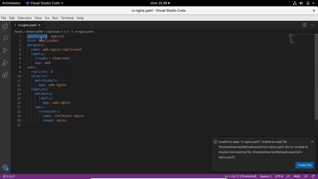Select the rs-nginx.yaml editor tab
This screenshot has width=318, height=179.
[x=27, y=25]
